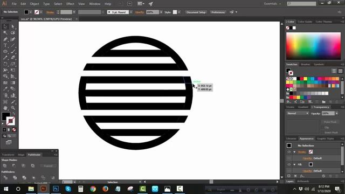
Task: Select the Direct Selection tool
Action: pos(13,26)
